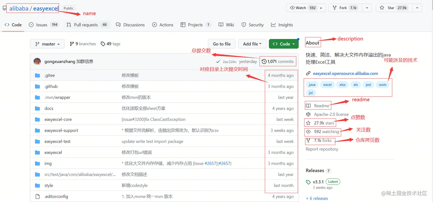Open the Actions tab
Viewport: 433px width, 202px height.
[x=163, y=25]
